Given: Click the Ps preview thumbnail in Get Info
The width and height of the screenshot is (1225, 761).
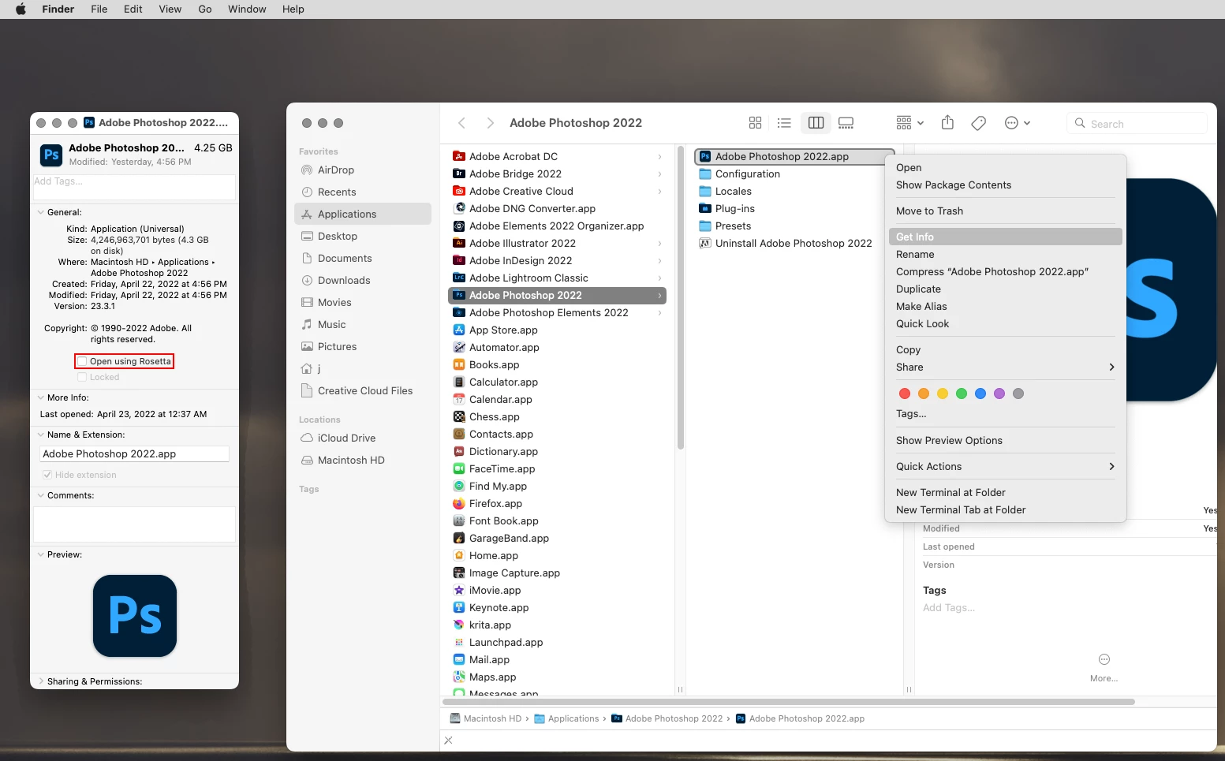Looking at the screenshot, I should tap(135, 616).
